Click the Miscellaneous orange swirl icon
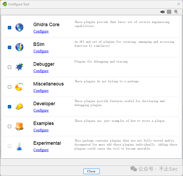Viewport: 183px width, 176px height. click(x=19, y=87)
